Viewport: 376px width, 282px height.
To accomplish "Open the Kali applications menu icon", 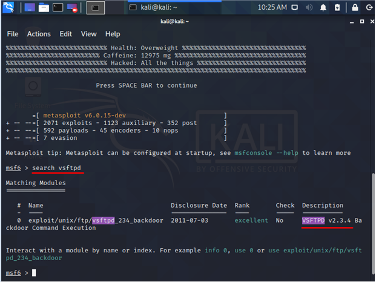I will [x=8, y=7].
